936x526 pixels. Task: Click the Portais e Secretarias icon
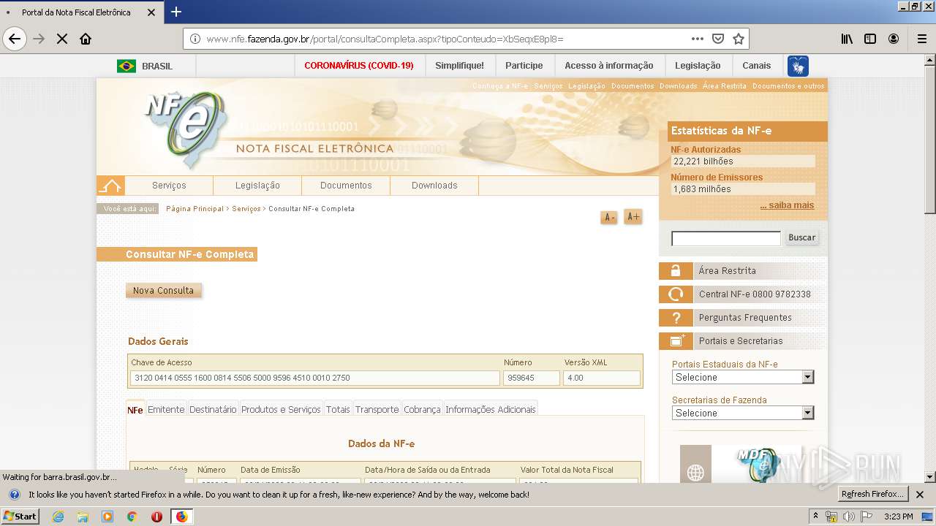point(676,341)
